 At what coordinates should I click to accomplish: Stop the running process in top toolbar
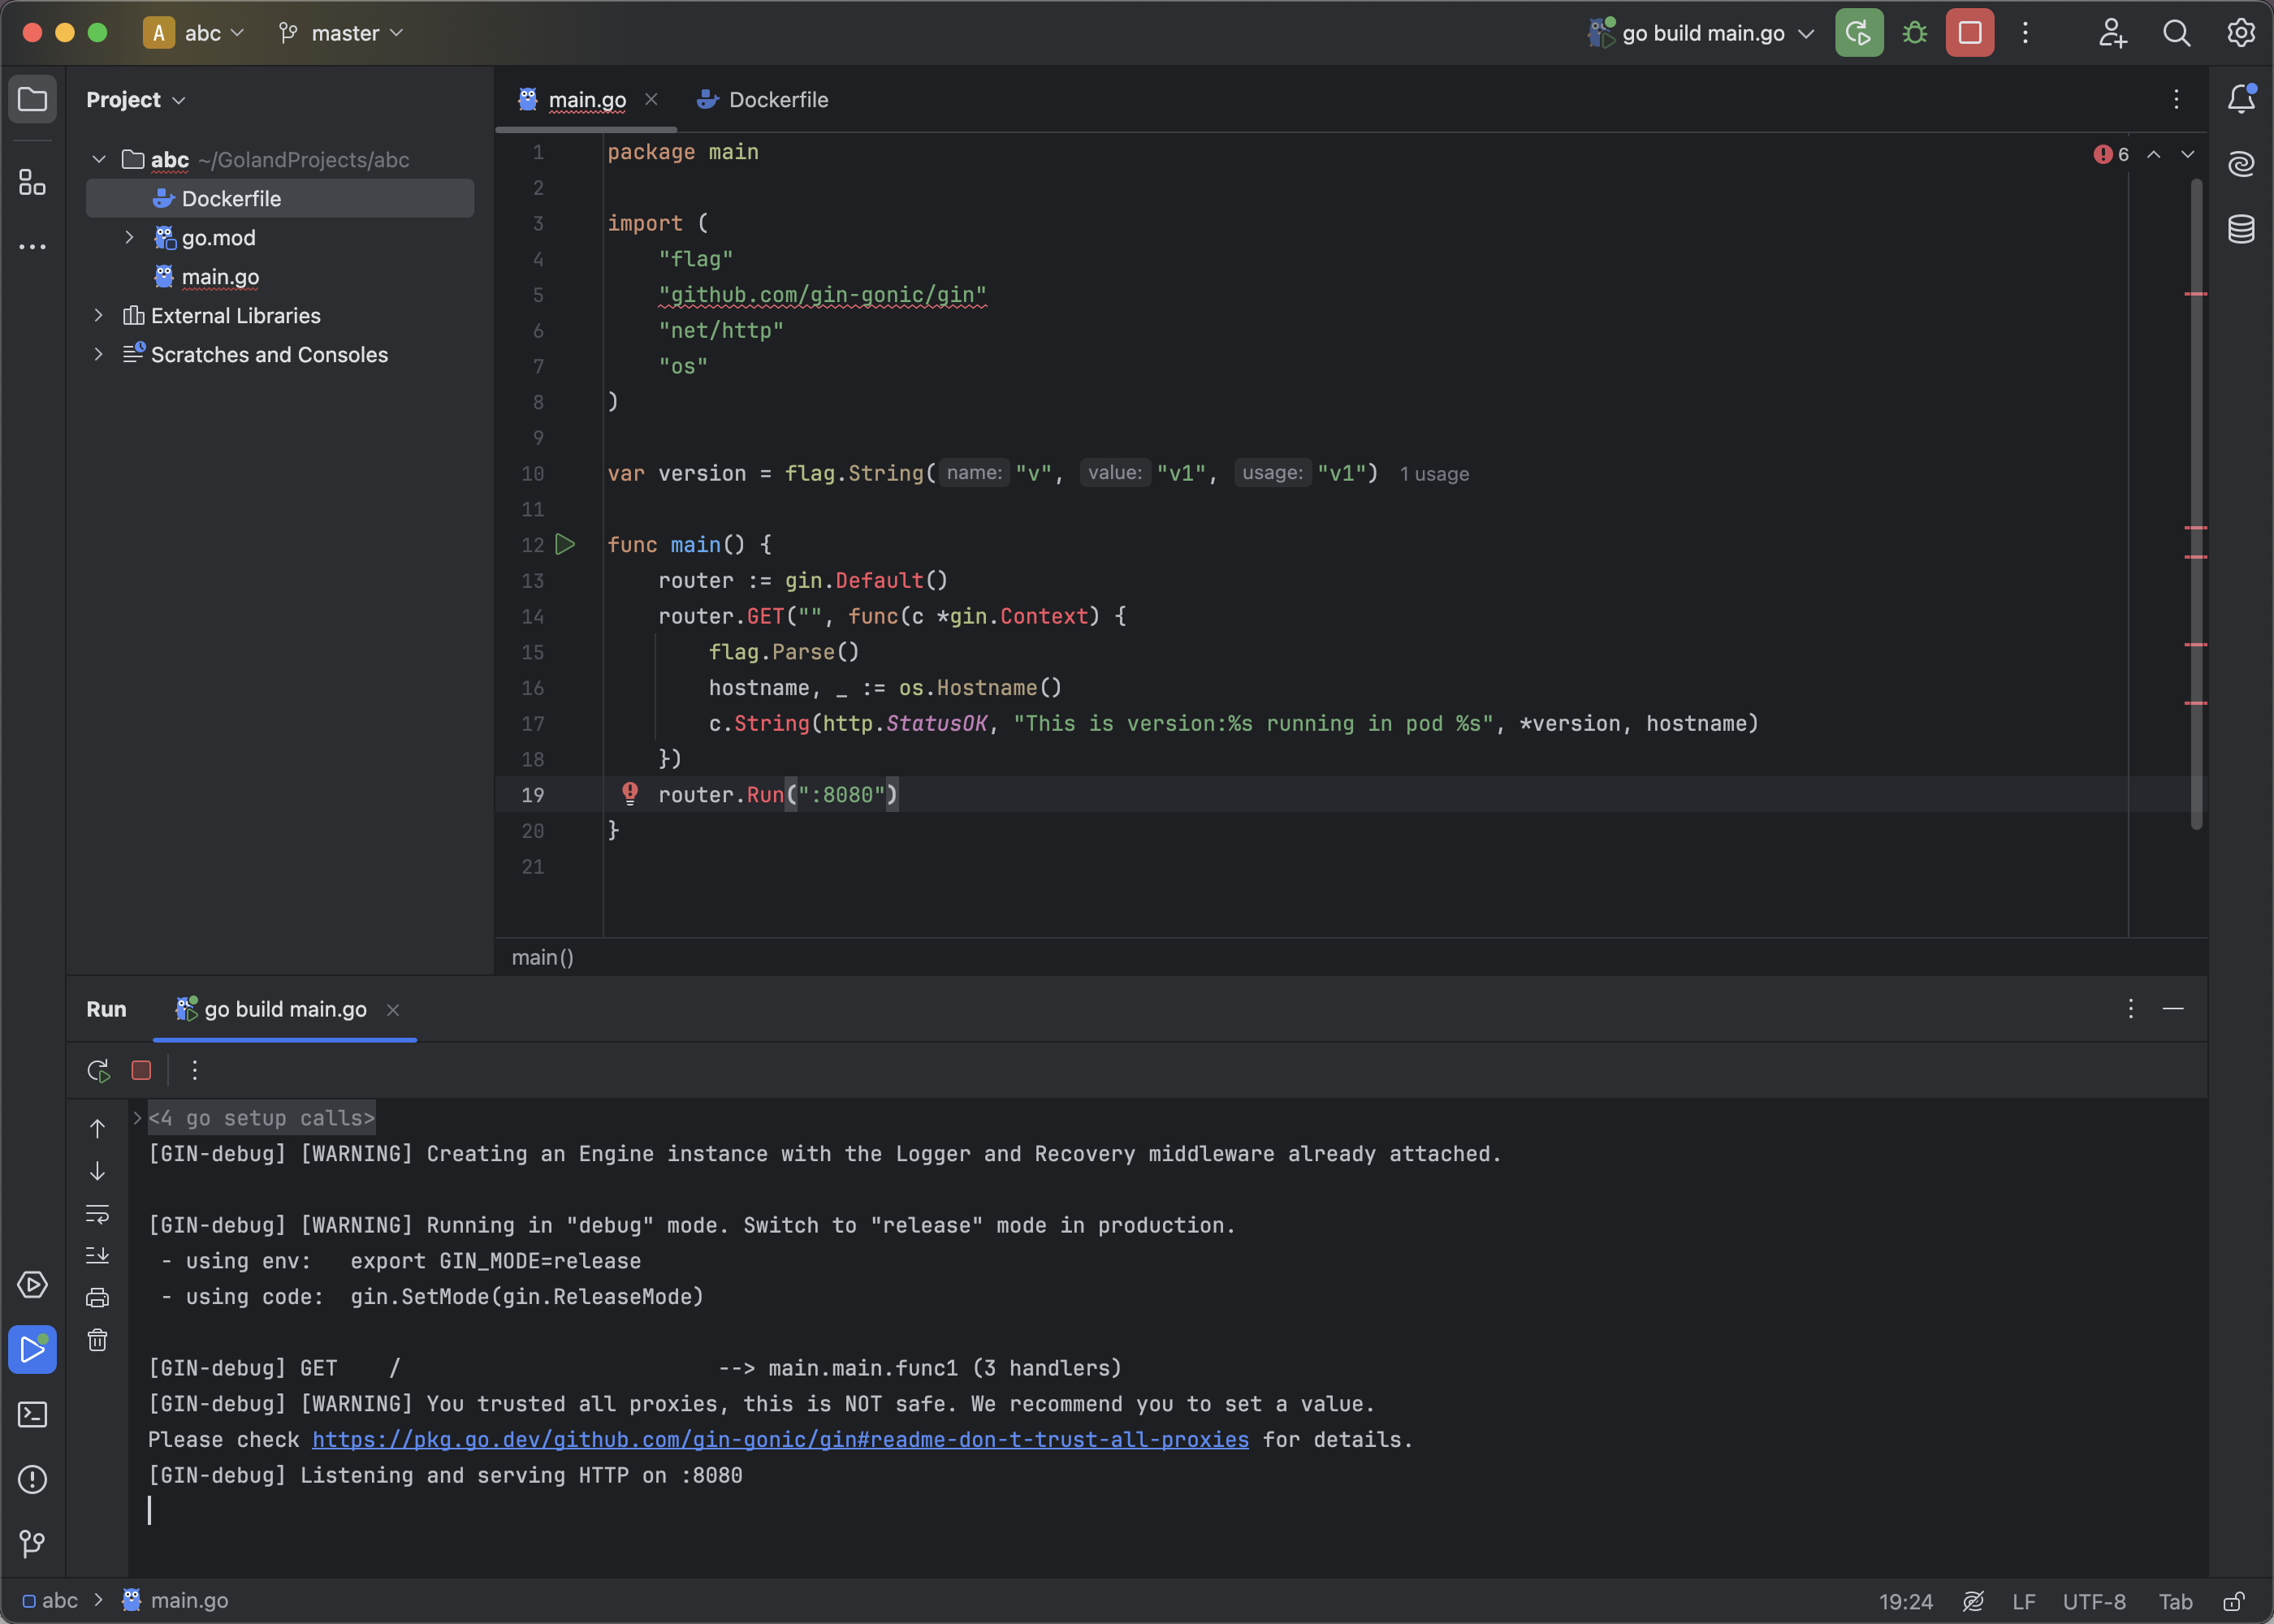(x=1969, y=33)
